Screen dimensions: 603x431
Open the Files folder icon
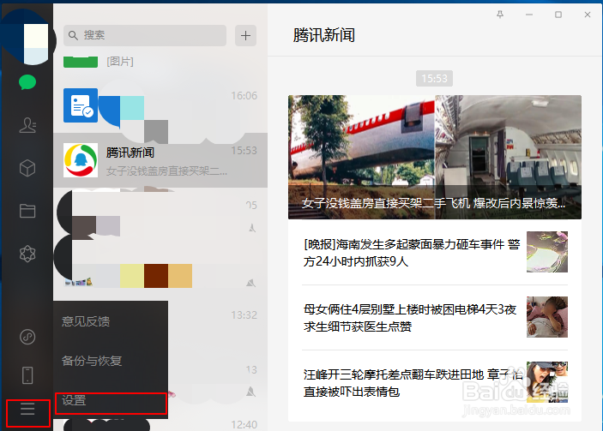pyautogui.click(x=27, y=211)
